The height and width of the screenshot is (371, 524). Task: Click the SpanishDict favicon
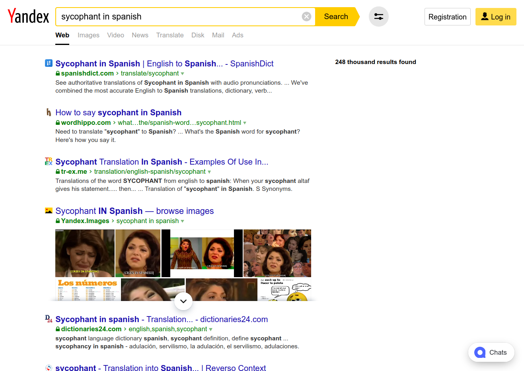click(x=49, y=63)
